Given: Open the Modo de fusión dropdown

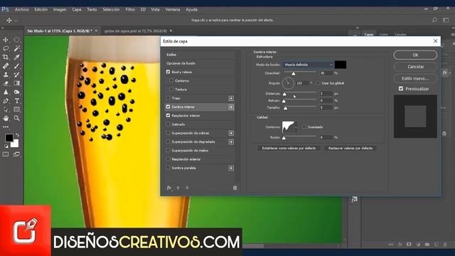Looking at the screenshot, I should (308, 65).
